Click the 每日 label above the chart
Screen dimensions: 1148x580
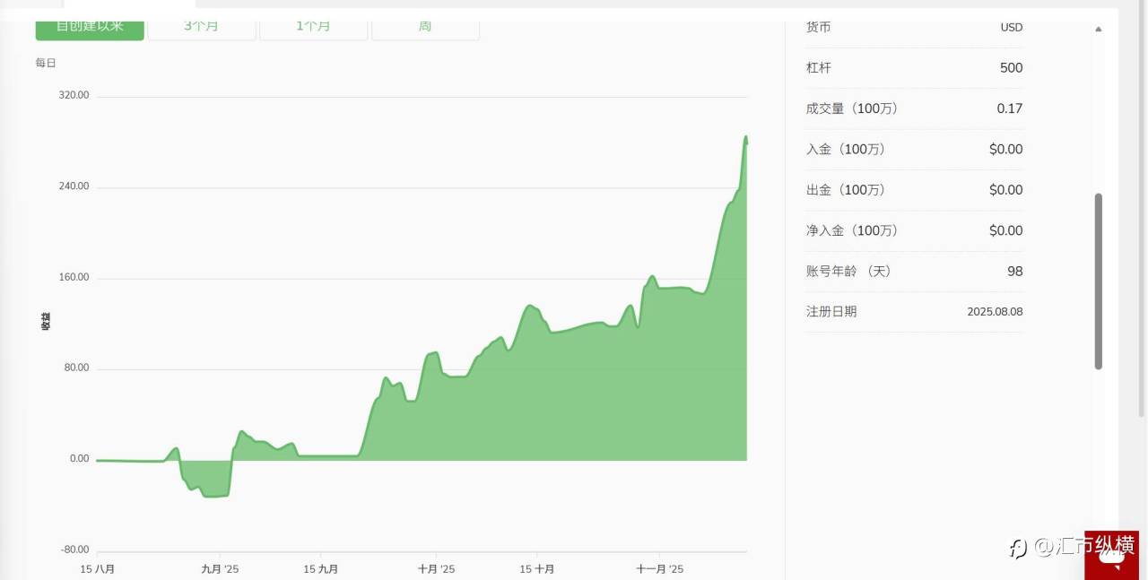(x=46, y=63)
